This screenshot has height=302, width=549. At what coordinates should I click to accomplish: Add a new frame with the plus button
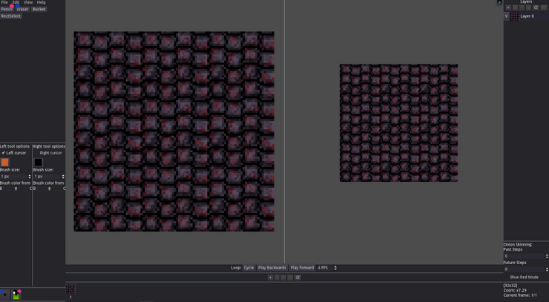click(x=270, y=278)
